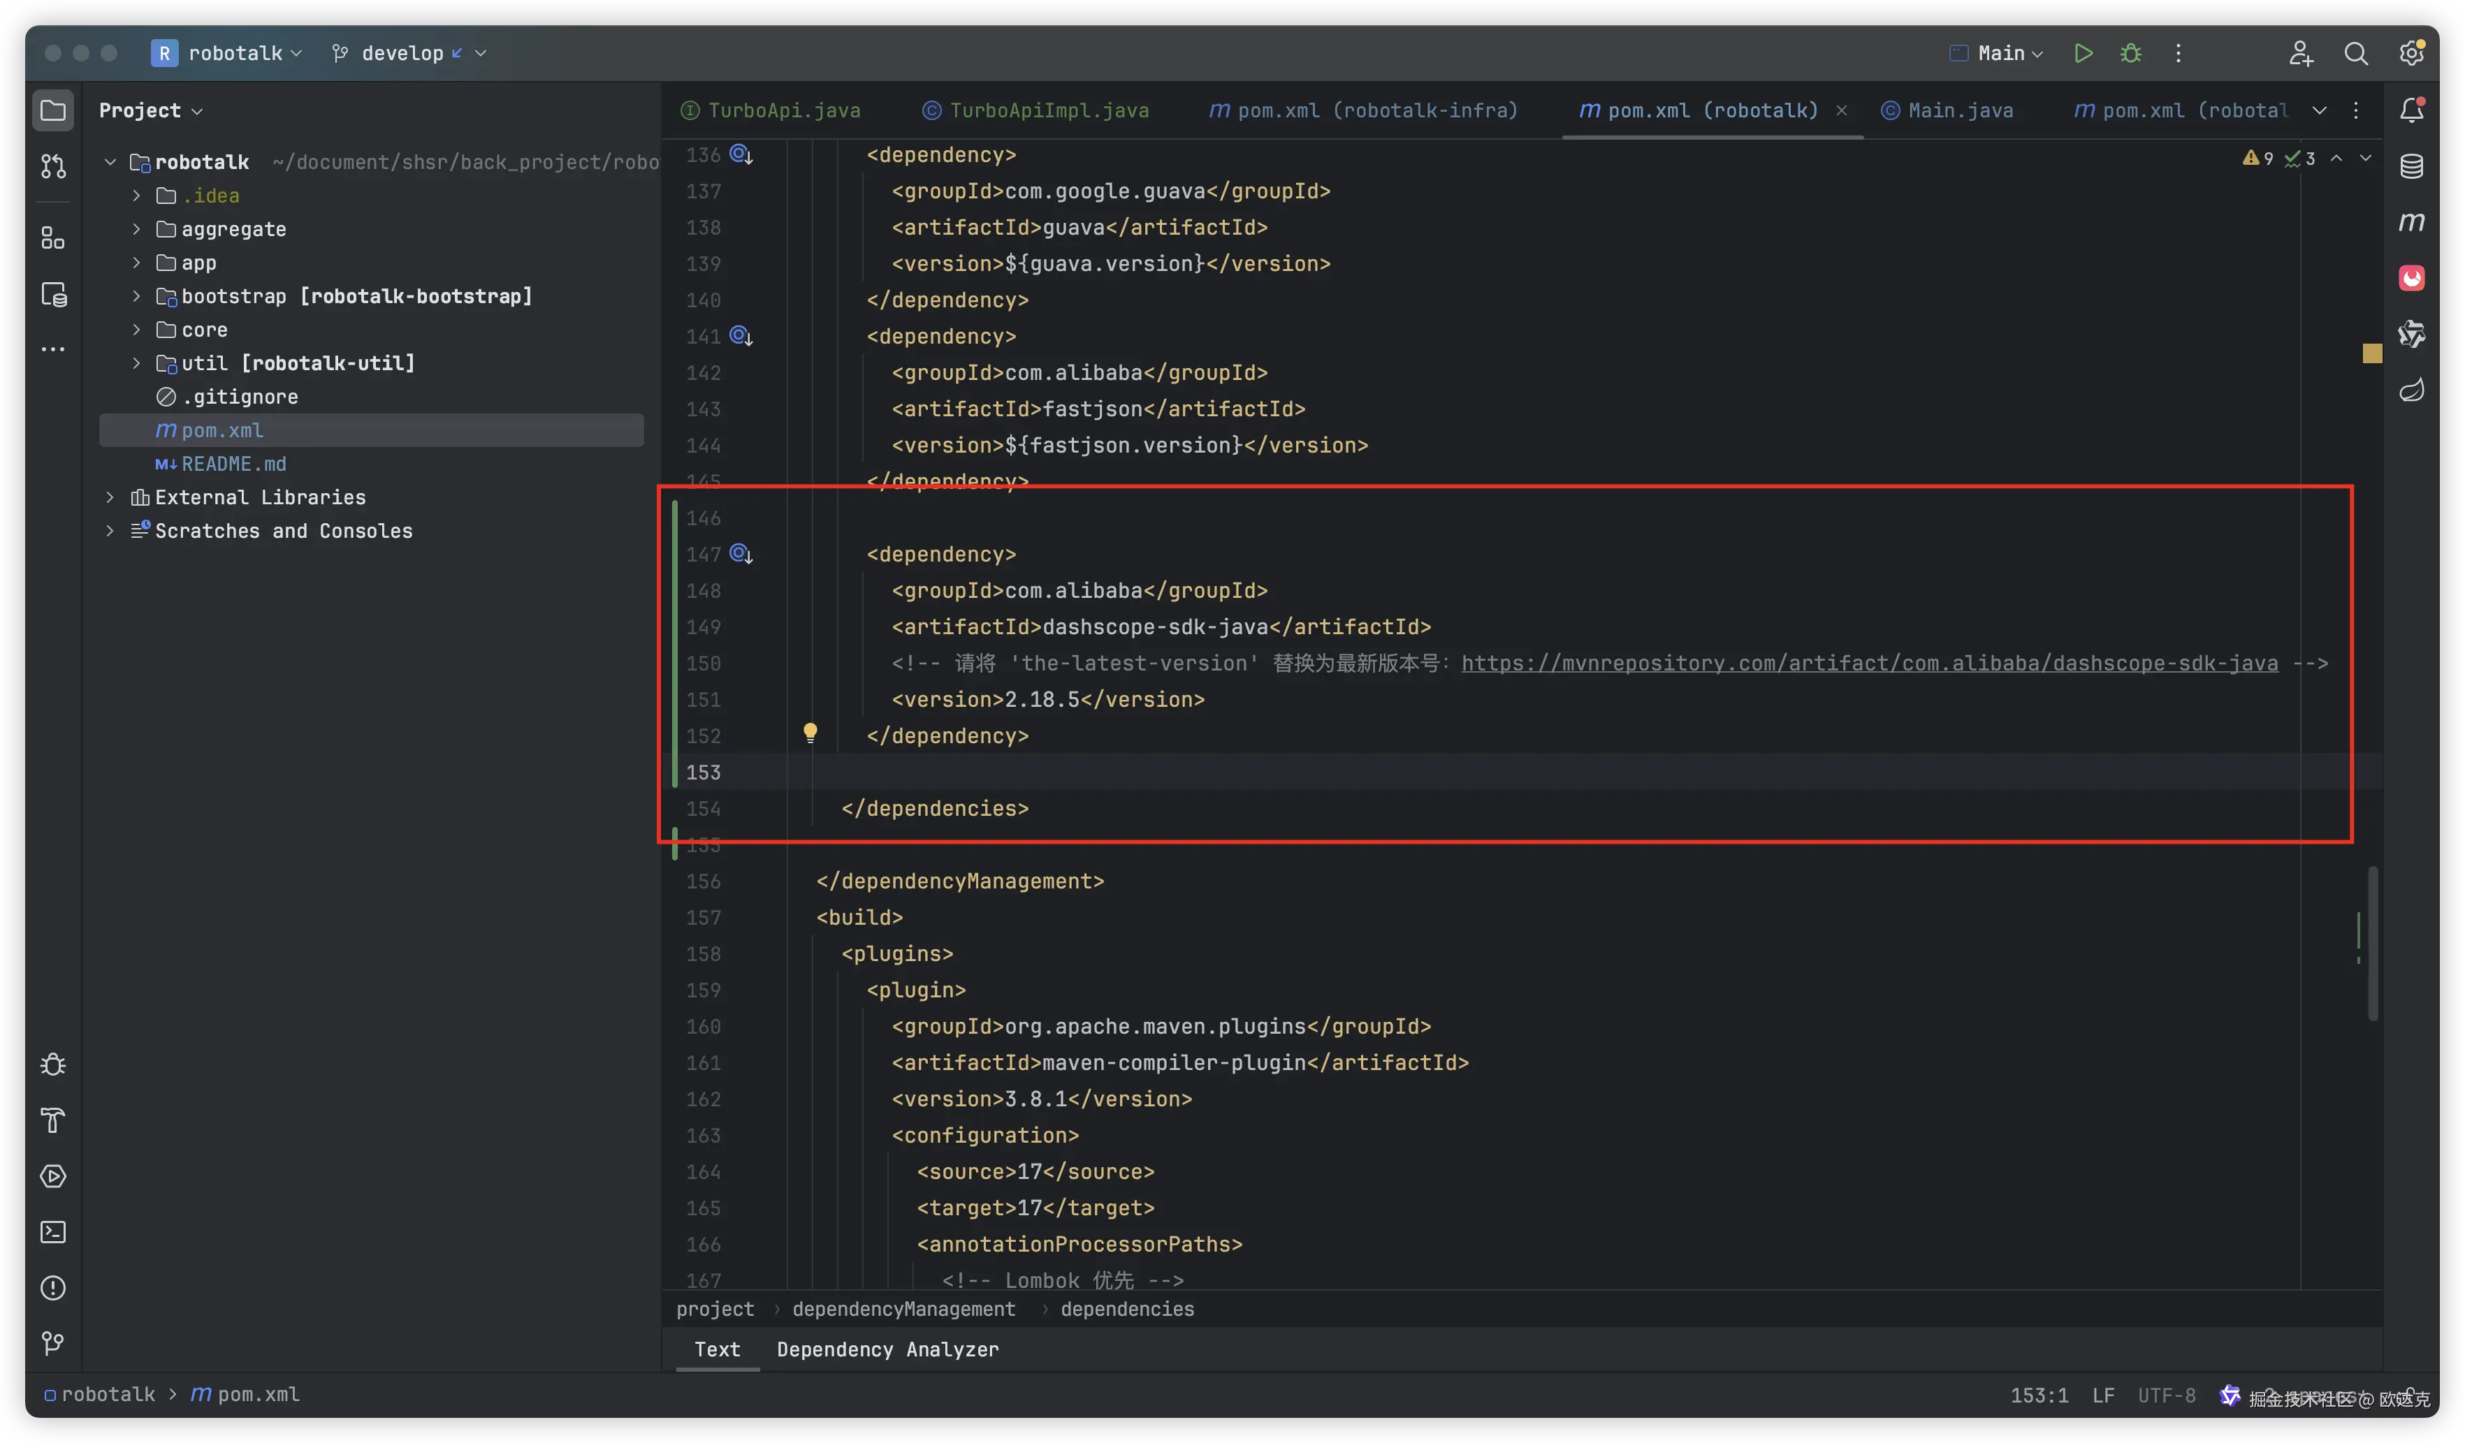Expand the External Libraries node
The height and width of the screenshot is (1443, 2465).
[x=110, y=497]
